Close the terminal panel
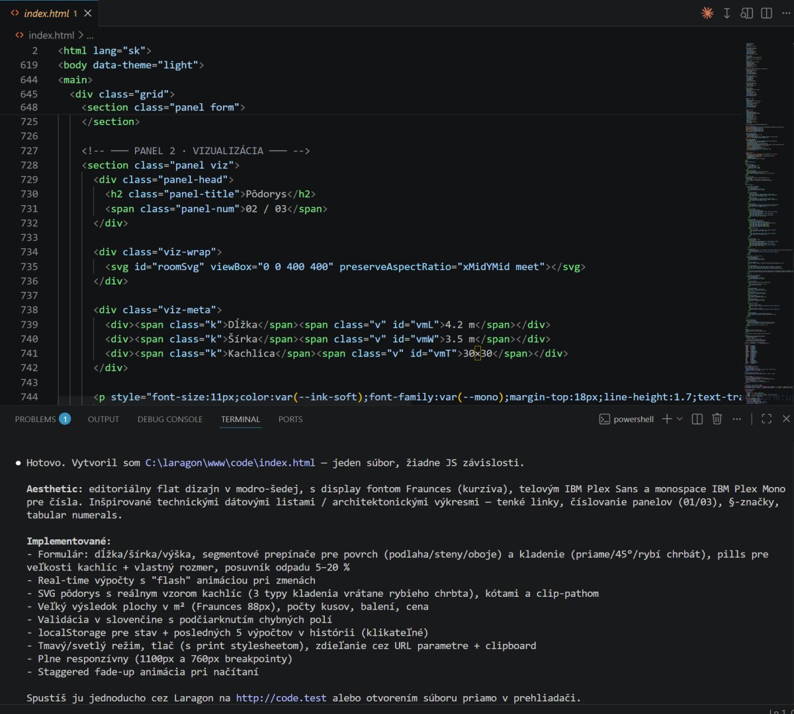The height and width of the screenshot is (714, 794). point(786,419)
